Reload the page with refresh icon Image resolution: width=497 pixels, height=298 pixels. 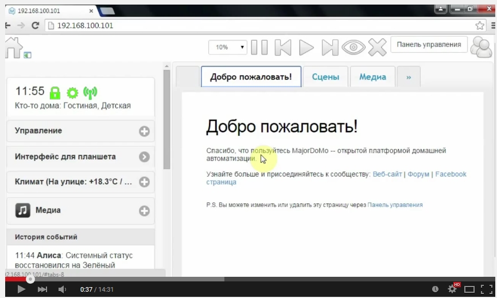pyautogui.click(x=35, y=26)
